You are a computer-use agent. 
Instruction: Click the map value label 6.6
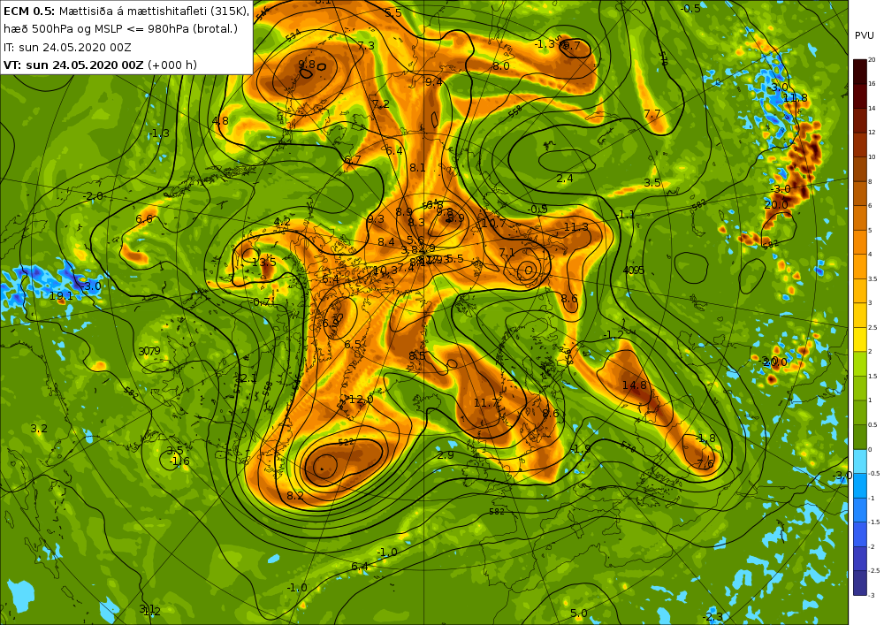pos(144,218)
